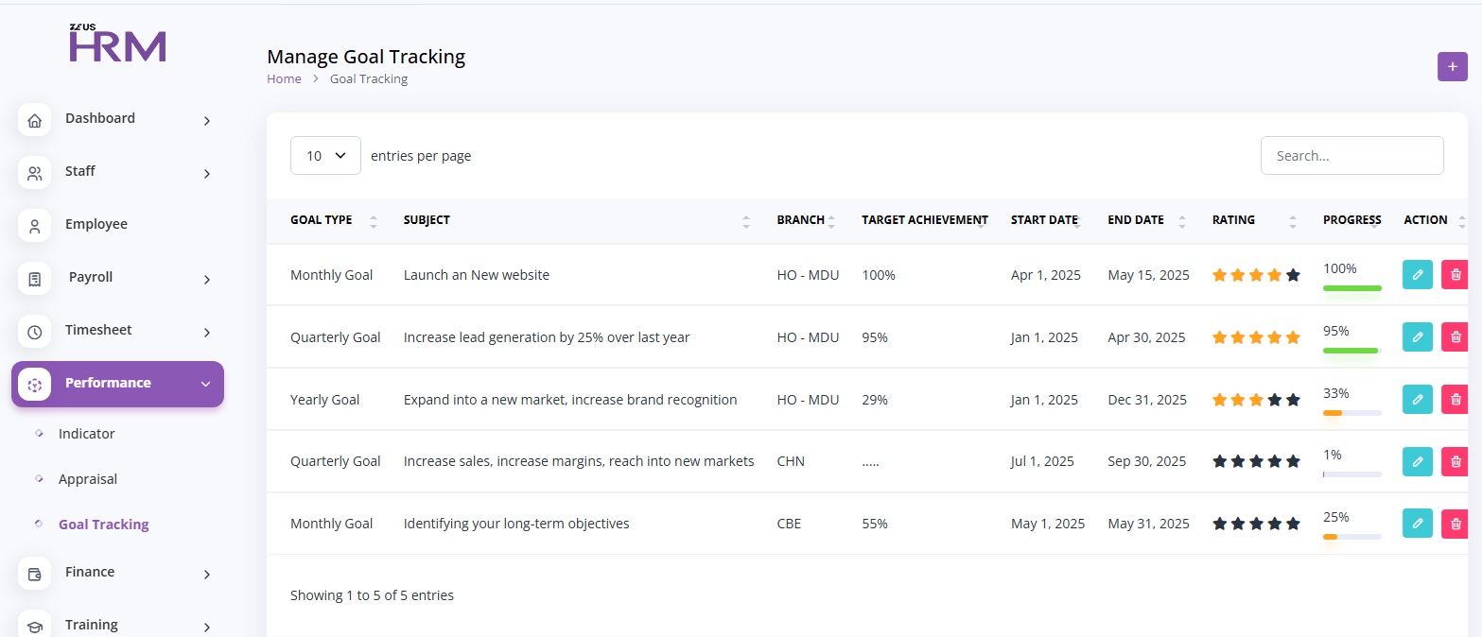Sort the table by Goal Type column
Image resolution: width=1482 pixels, height=637 pixels.
[322, 220]
